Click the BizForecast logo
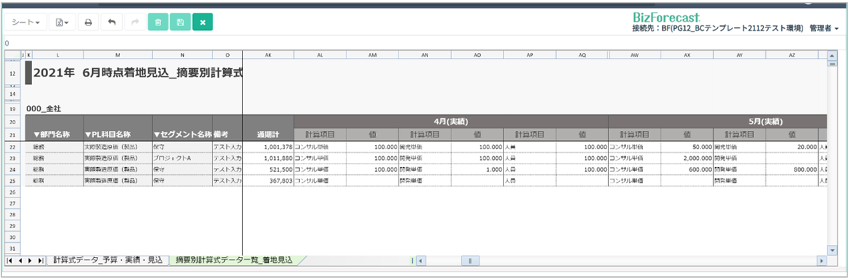Viewport: 848px width, 279px height. [x=665, y=17]
